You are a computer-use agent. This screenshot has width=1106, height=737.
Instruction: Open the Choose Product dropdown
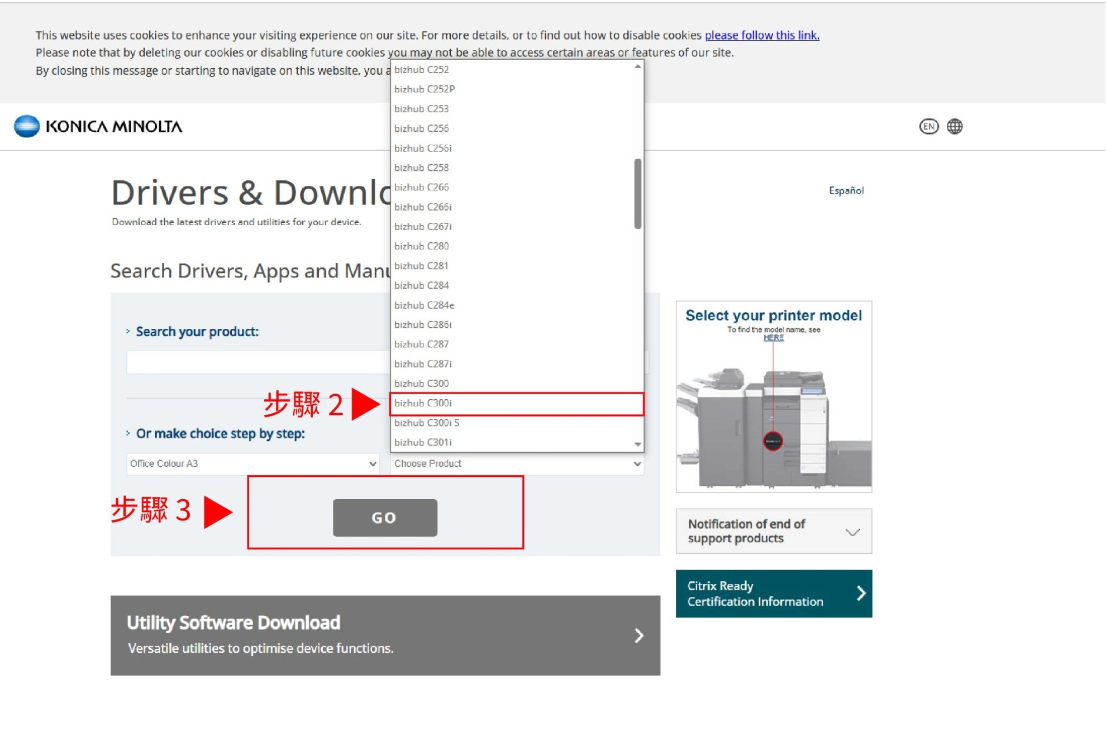517,463
